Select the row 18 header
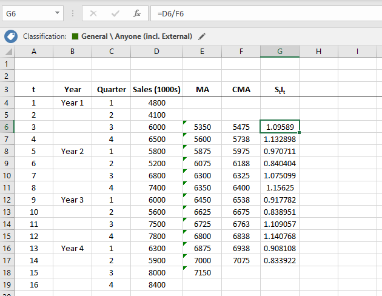 pos(7,272)
